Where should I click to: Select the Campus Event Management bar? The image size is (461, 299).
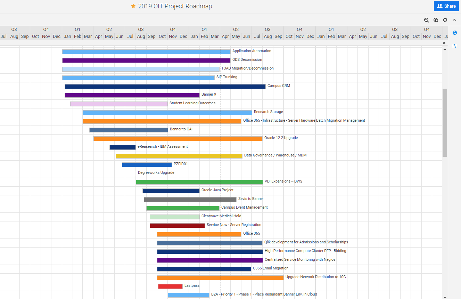coord(183,208)
